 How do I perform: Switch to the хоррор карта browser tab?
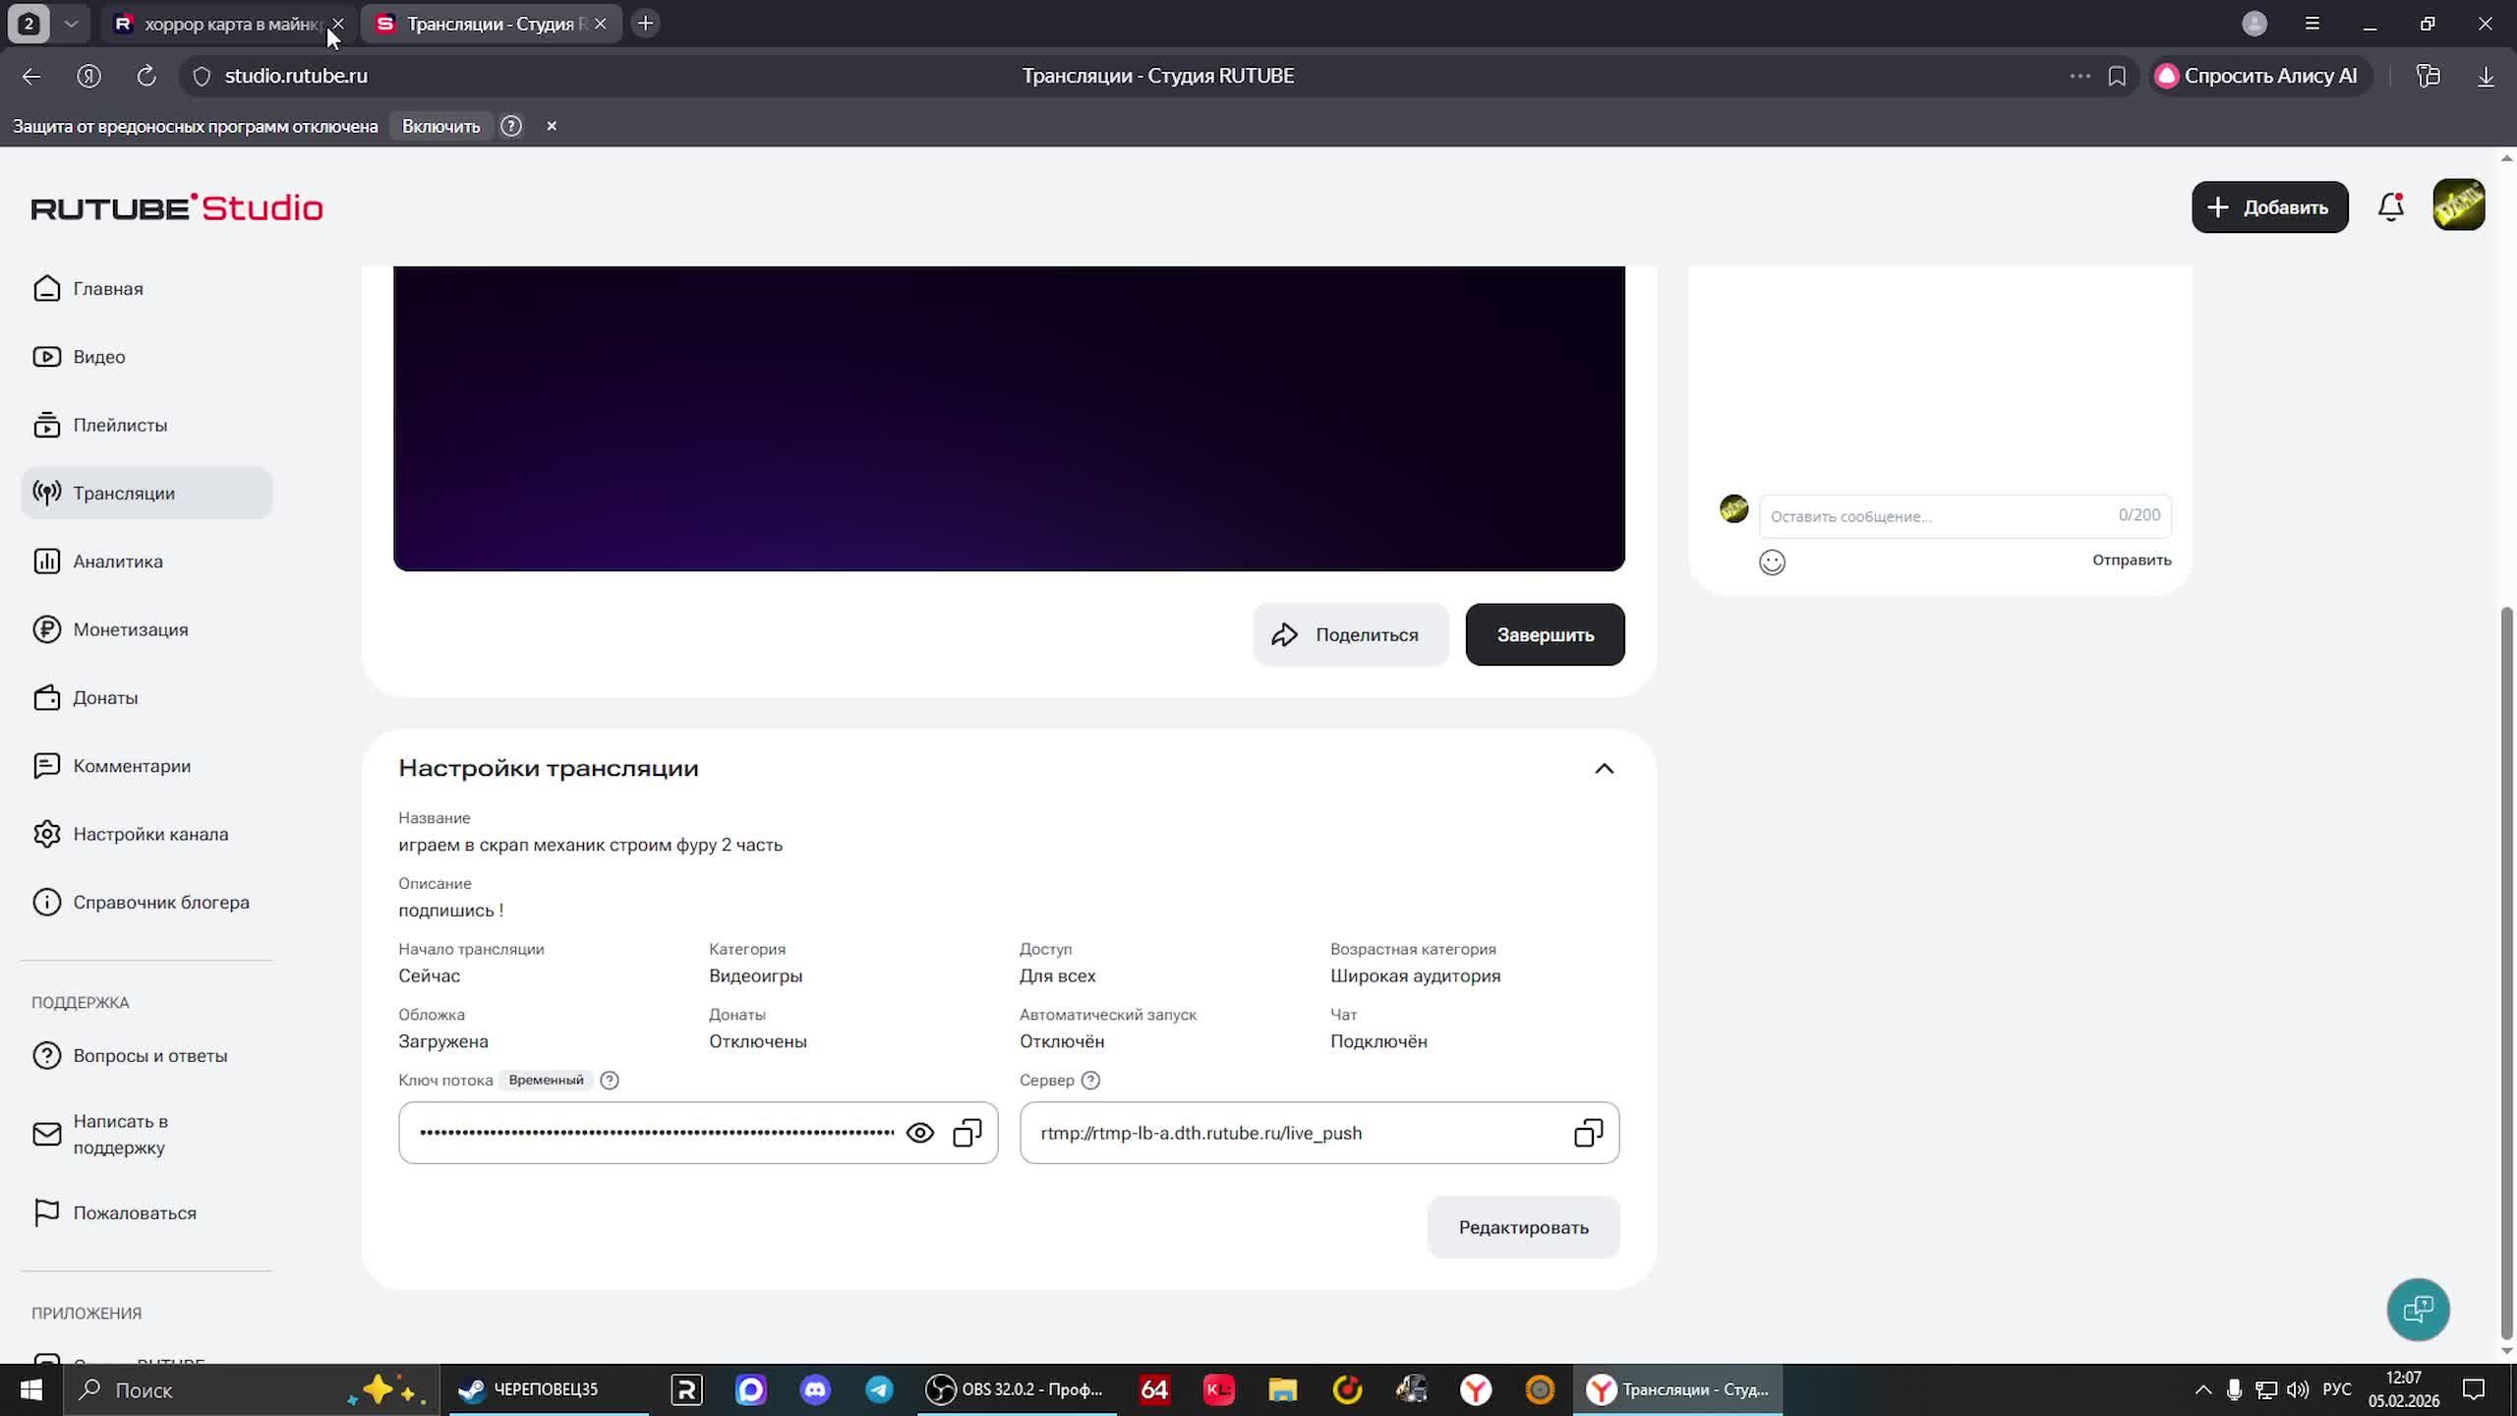[221, 24]
